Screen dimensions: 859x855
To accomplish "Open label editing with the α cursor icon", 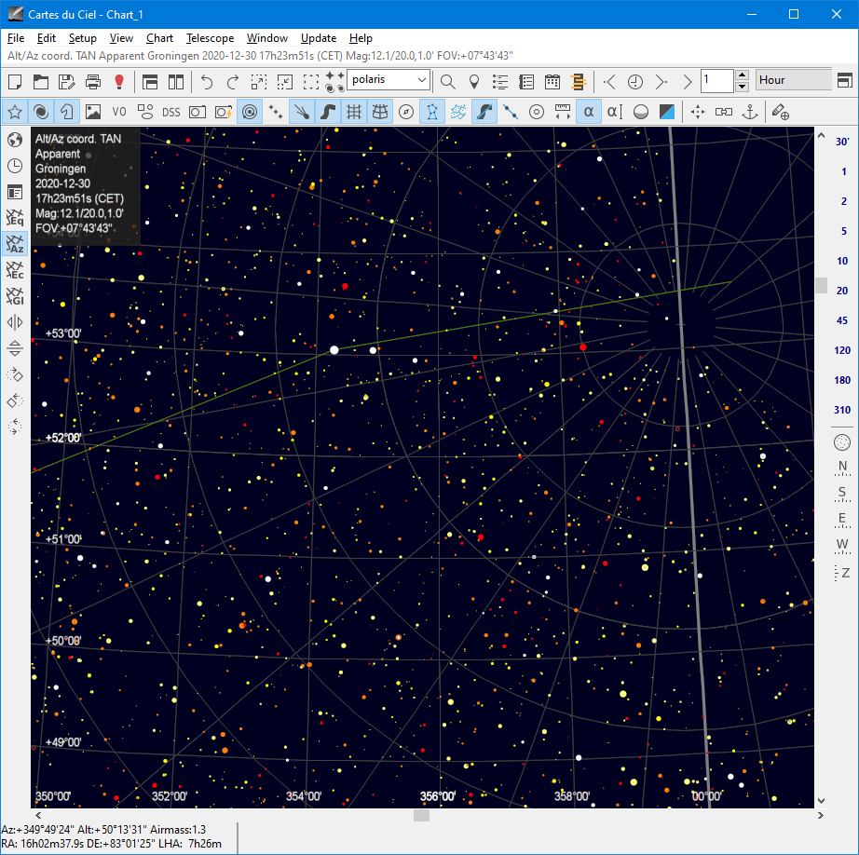I will (x=615, y=113).
